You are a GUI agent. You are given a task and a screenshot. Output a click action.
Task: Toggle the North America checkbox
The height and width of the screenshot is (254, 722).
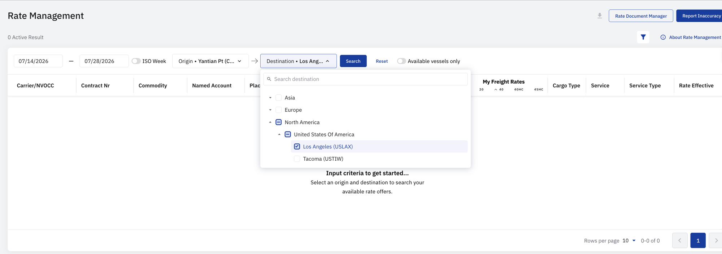point(278,122)
